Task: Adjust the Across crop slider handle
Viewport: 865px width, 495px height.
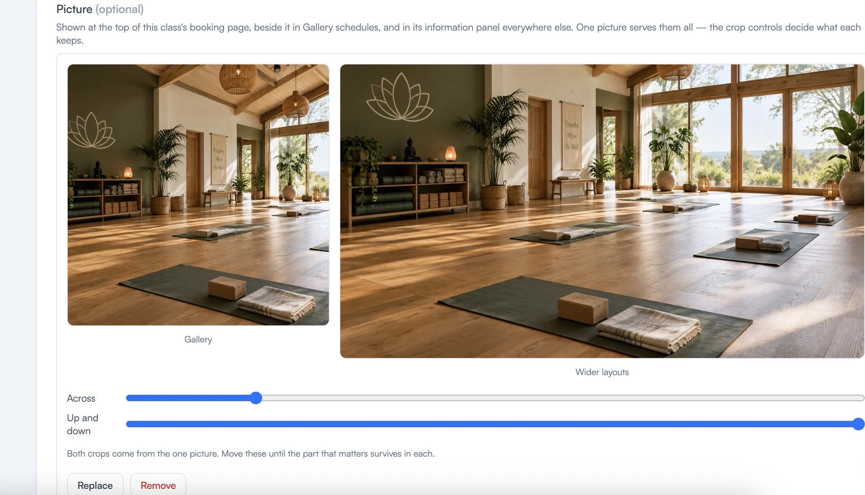Action: [256, 398]
